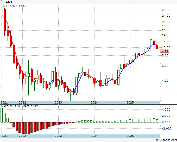Click 2022 on the MACD timeline
This screenshot has width=177, height=142.
[22, 136]
